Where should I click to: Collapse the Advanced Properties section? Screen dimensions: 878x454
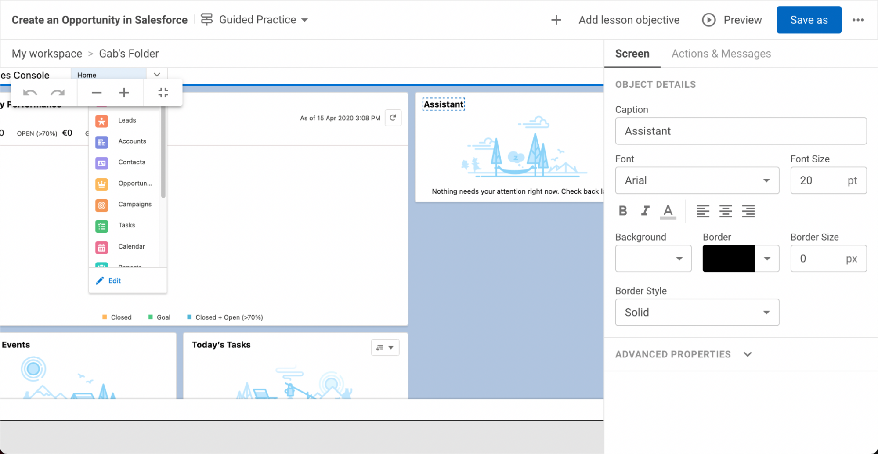pyautogui.click(x=748, y=354)
